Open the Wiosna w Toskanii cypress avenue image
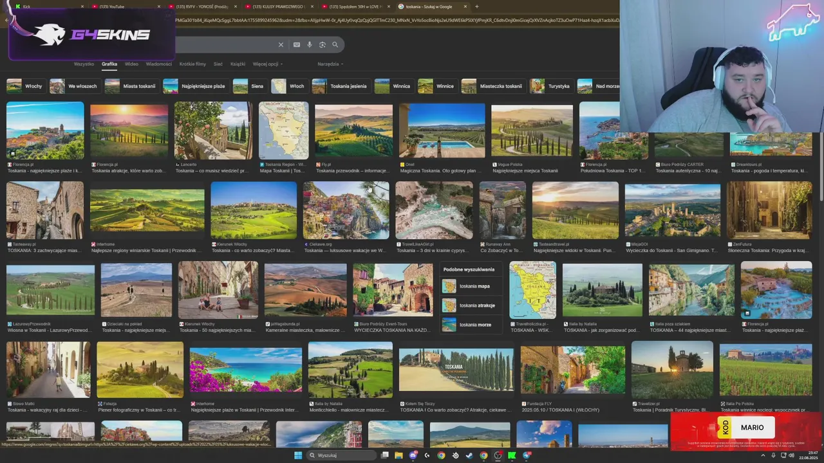 tap(50, 290)
